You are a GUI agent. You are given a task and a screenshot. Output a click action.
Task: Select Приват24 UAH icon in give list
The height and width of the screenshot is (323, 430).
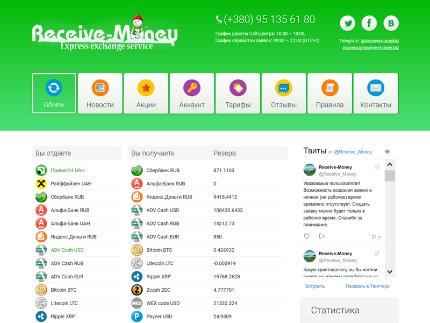coord(41,170)
